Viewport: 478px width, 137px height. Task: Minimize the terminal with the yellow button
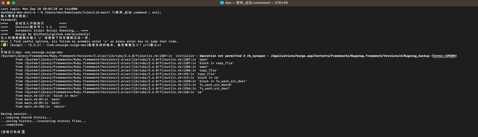click(x=8, y=3)
